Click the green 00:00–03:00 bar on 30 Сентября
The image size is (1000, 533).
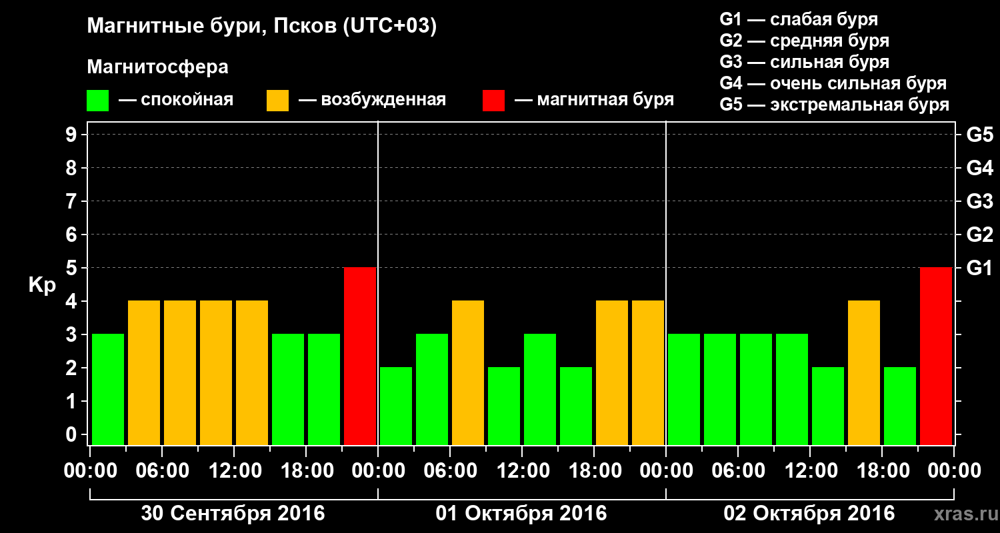coord(108,389)
